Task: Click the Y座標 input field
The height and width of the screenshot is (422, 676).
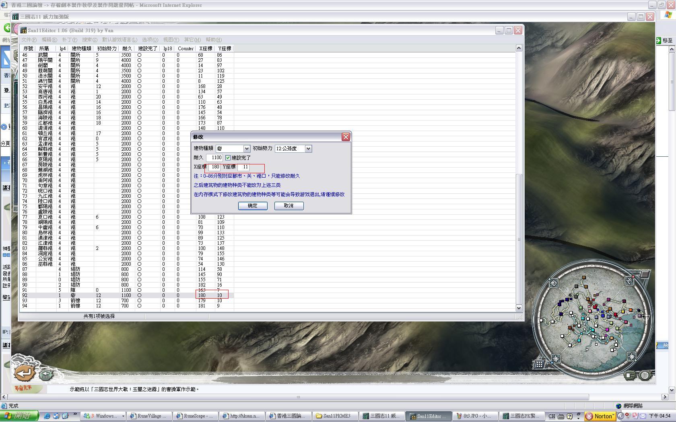Action: pos(244,167)
